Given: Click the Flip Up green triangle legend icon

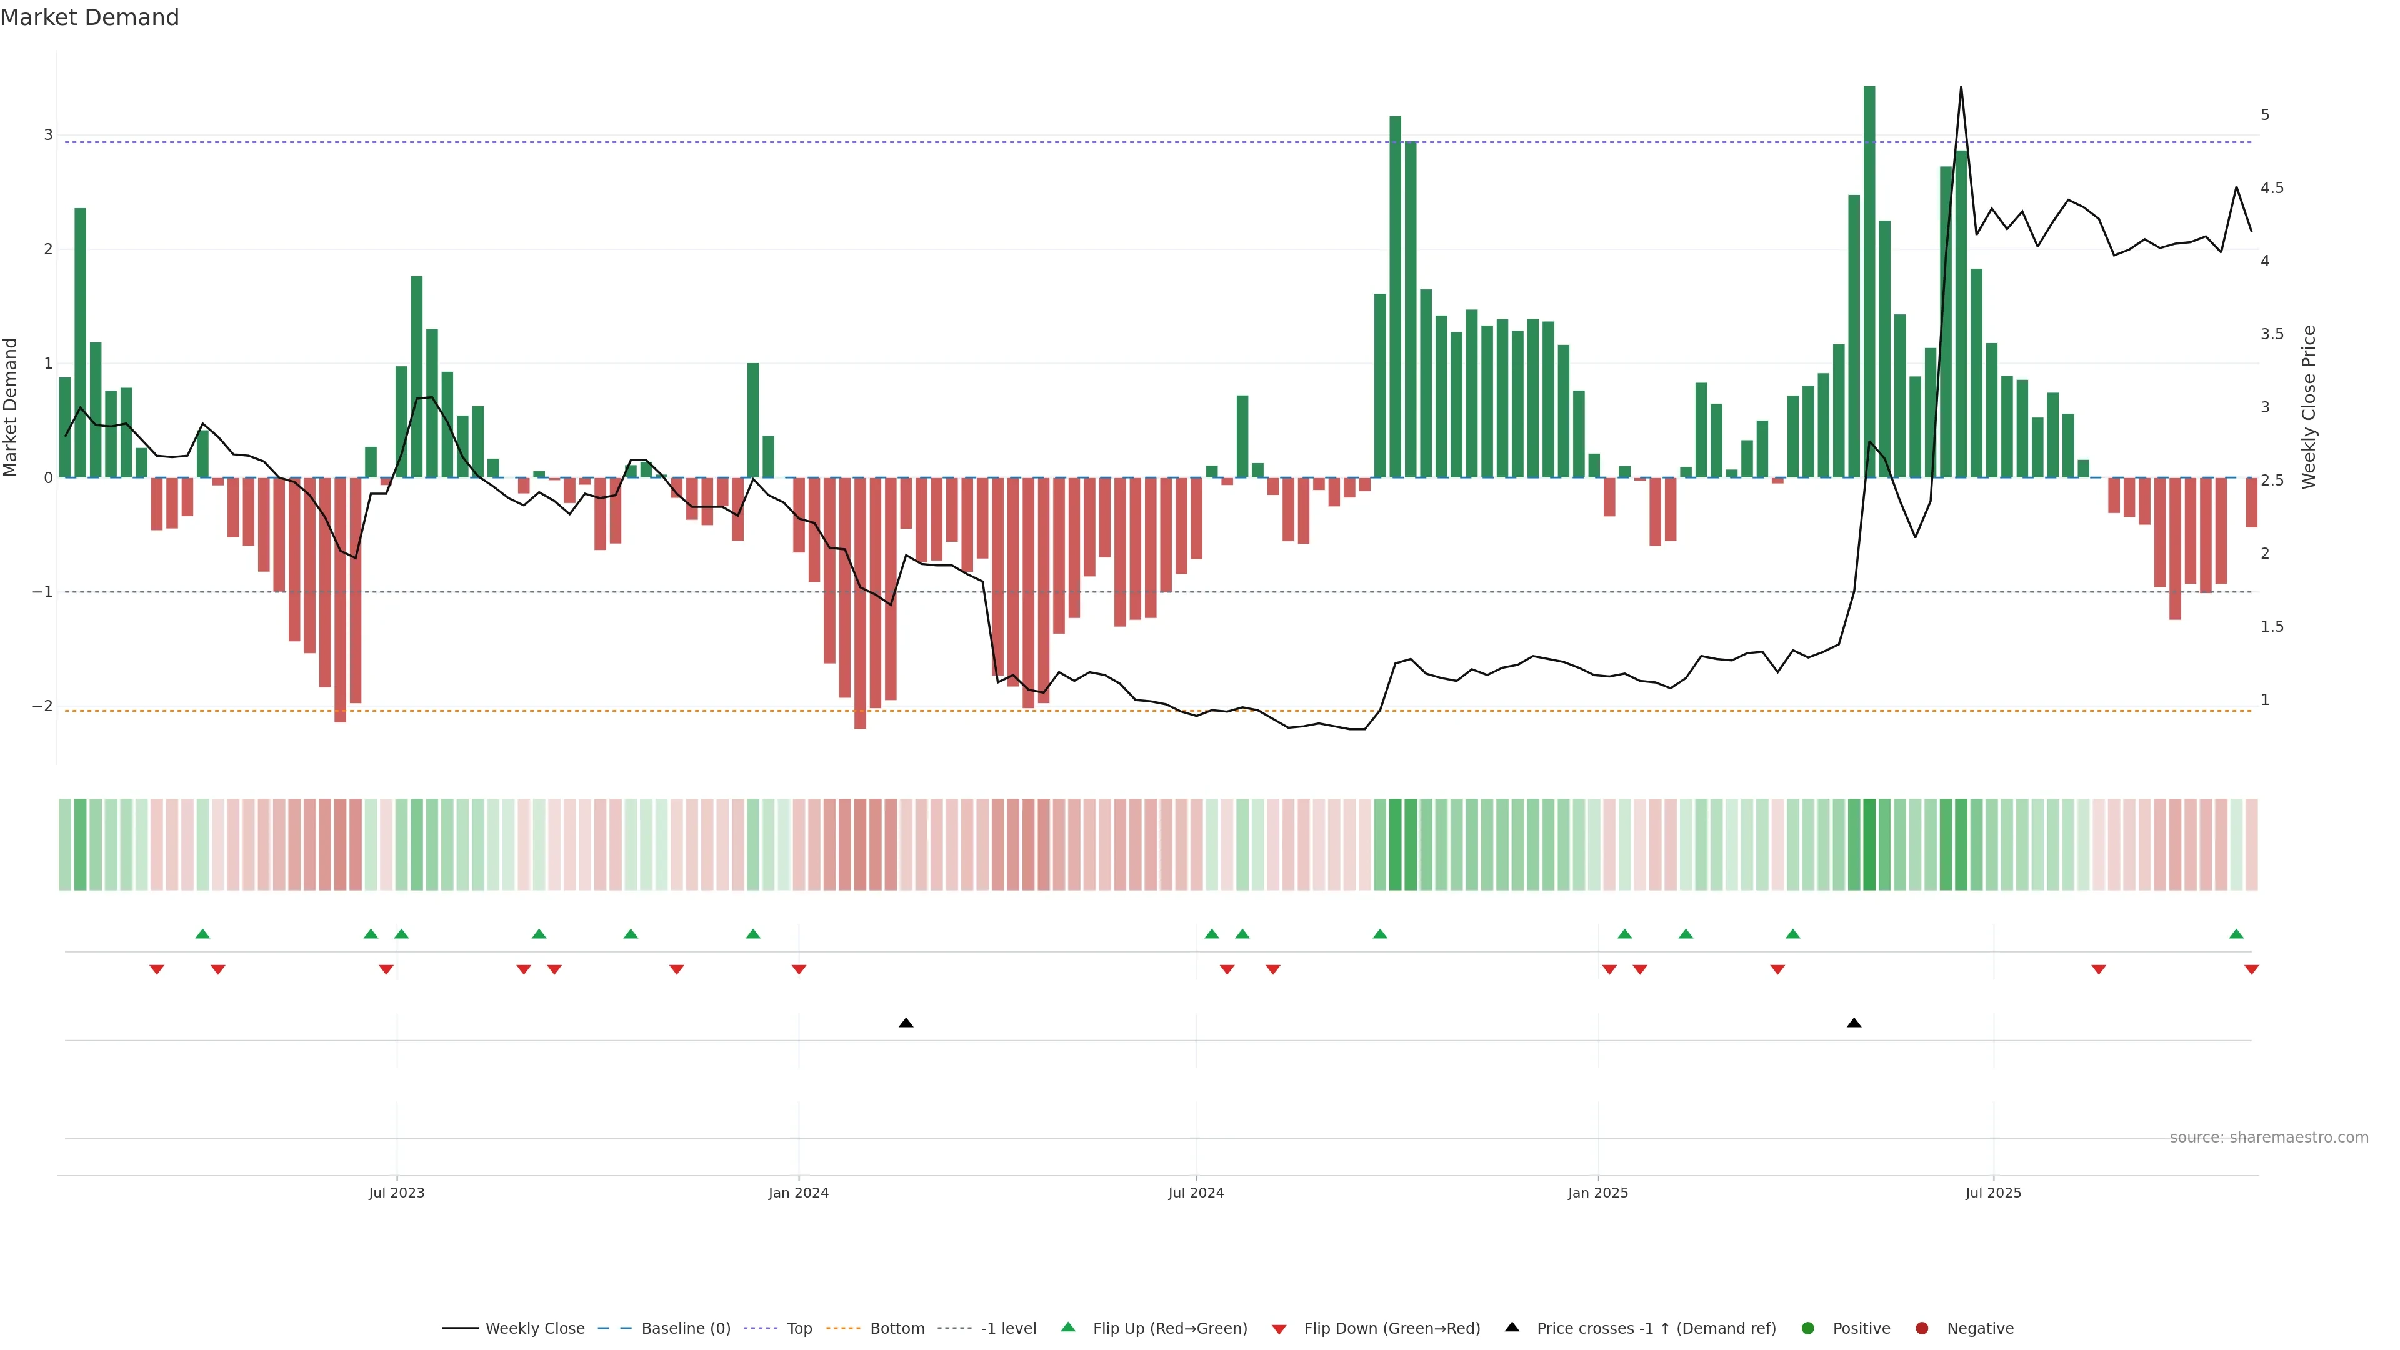Looking at the screenshot, I should click(x=1069, y=1327).
